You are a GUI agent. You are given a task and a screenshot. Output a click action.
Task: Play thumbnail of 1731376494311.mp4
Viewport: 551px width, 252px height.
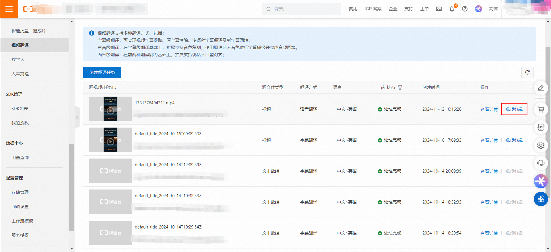[x=110, y=109]
